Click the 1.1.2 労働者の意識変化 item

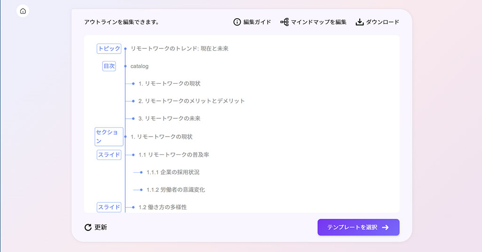point(175,190)
